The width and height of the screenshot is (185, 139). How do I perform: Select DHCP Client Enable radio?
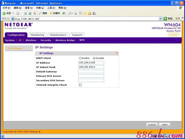point(80,58)
